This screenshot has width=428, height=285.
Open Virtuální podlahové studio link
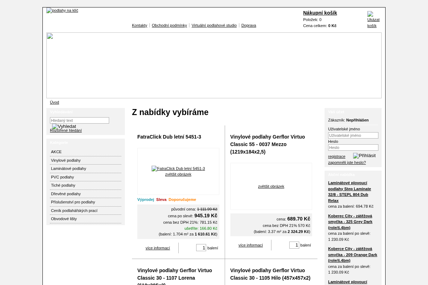214,25
